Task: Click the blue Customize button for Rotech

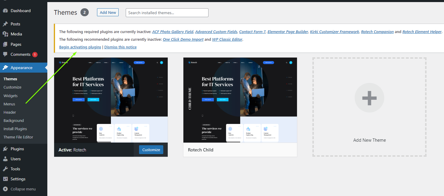Action: point(151,150)
